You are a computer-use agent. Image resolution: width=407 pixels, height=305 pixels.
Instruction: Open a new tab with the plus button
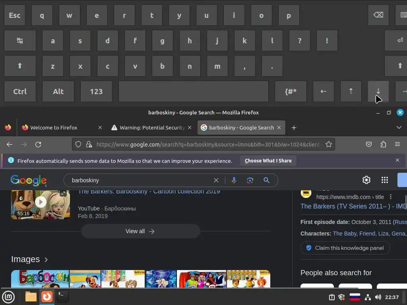pos(294,127)
